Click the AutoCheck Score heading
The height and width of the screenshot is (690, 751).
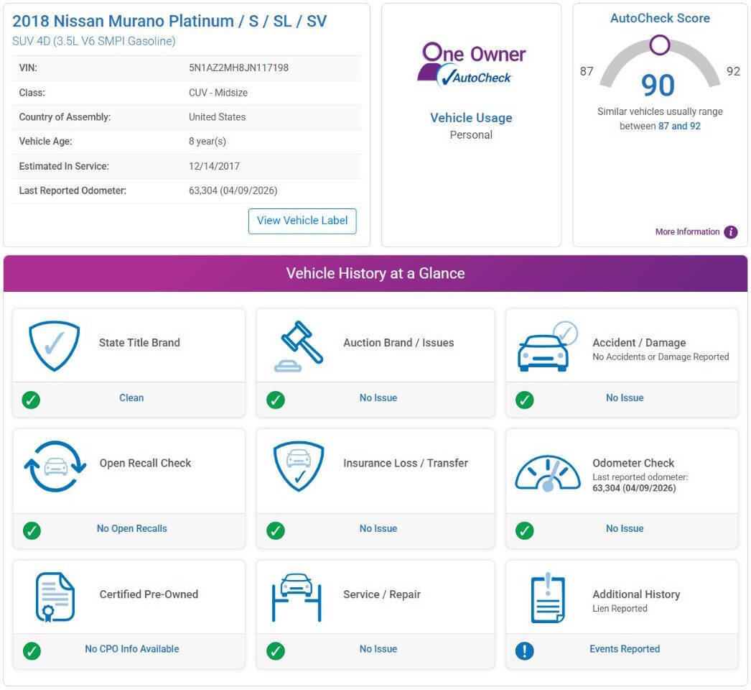tap(660, 18)
